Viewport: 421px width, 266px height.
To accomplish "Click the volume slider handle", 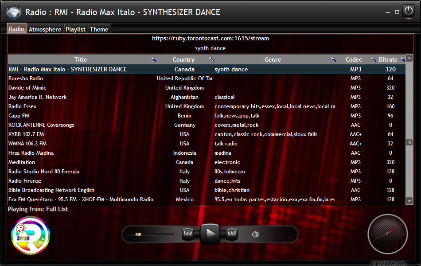I will click(138, 234).
